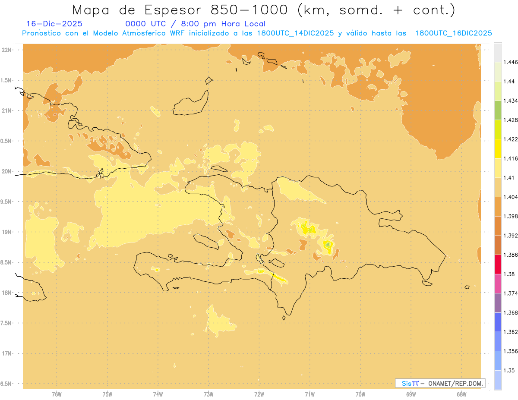The image size is (518, 400).
Task: Click legend value "1.392"
Action: [511, 236]
